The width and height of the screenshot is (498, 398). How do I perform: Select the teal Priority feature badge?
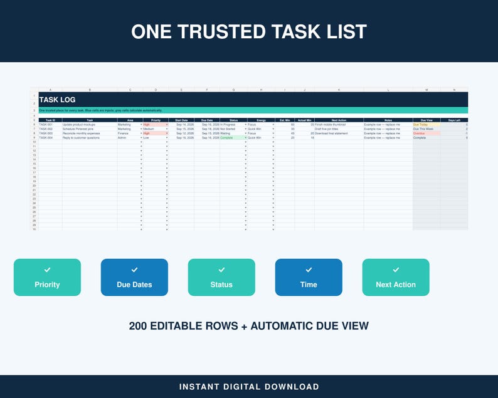pyautogui.click(x=47, y=278)
